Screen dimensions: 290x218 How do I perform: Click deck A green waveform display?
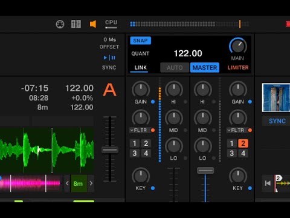(x=47, y=150)
